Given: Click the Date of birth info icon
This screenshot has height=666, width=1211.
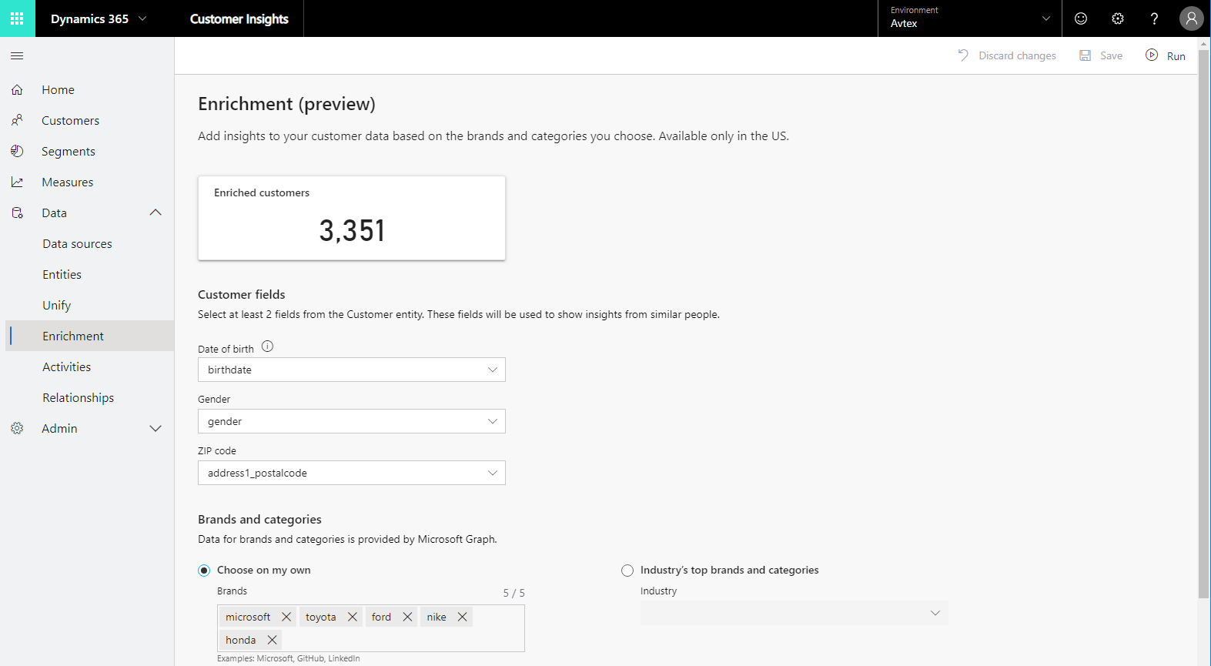Looking at the screenshot, I should point(267,346).
